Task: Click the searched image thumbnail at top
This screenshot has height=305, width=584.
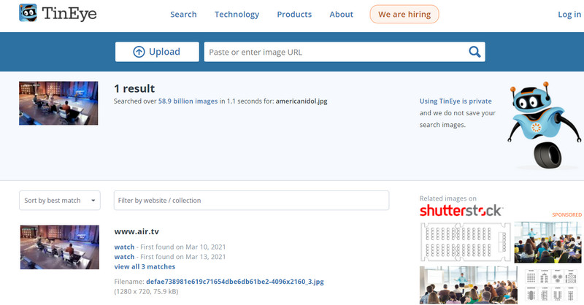Action: click(x=58, y=103)
